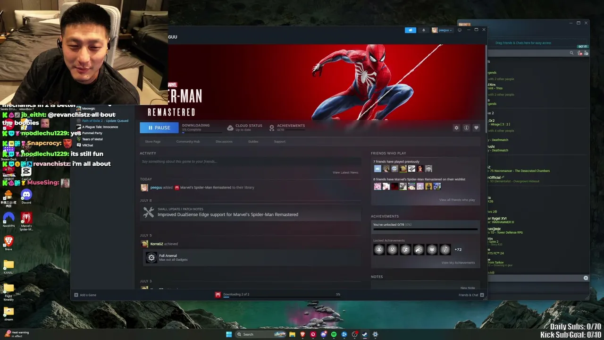Pause the Spider-Man Remastered download
The image size is (604, 340).
pos(159,127)
